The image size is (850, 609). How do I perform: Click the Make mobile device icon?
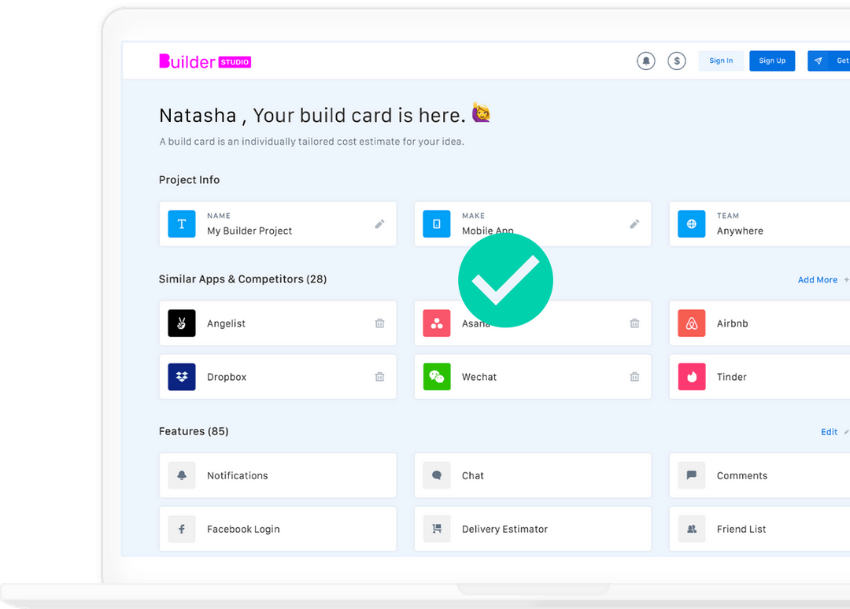pyautogui.click(x=436, y=223)
